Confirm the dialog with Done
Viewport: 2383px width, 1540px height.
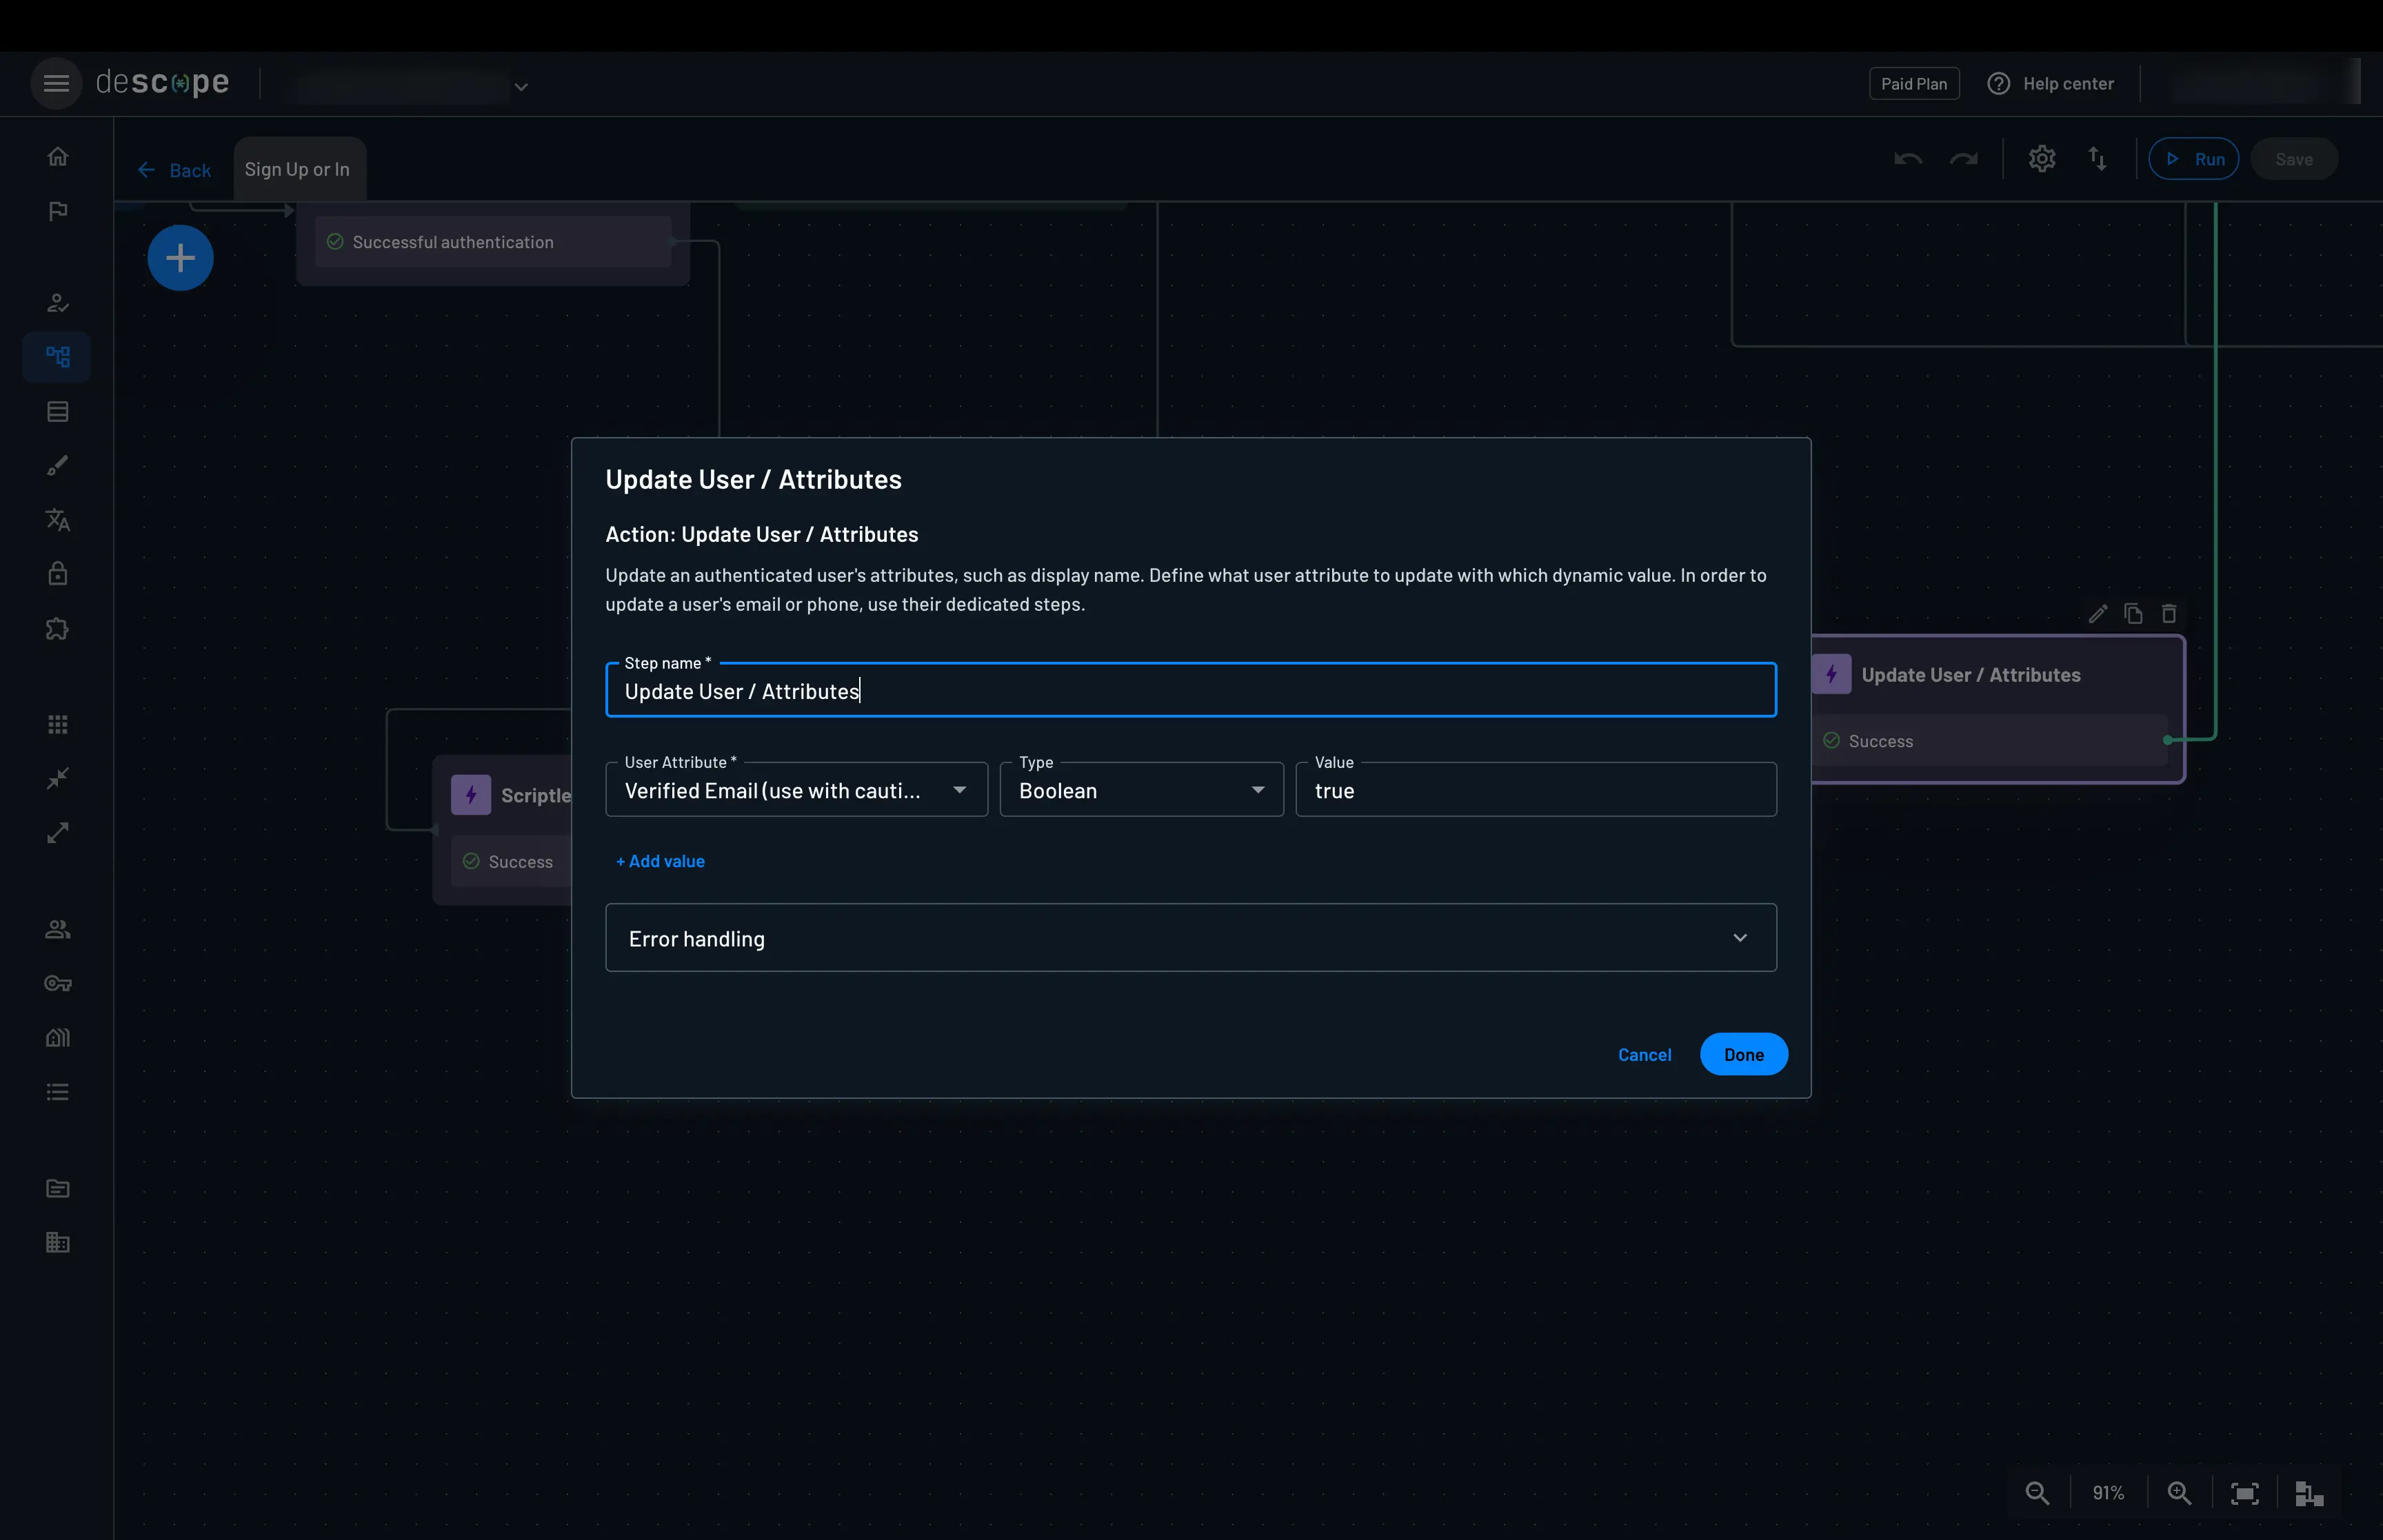[1743, 1054]
